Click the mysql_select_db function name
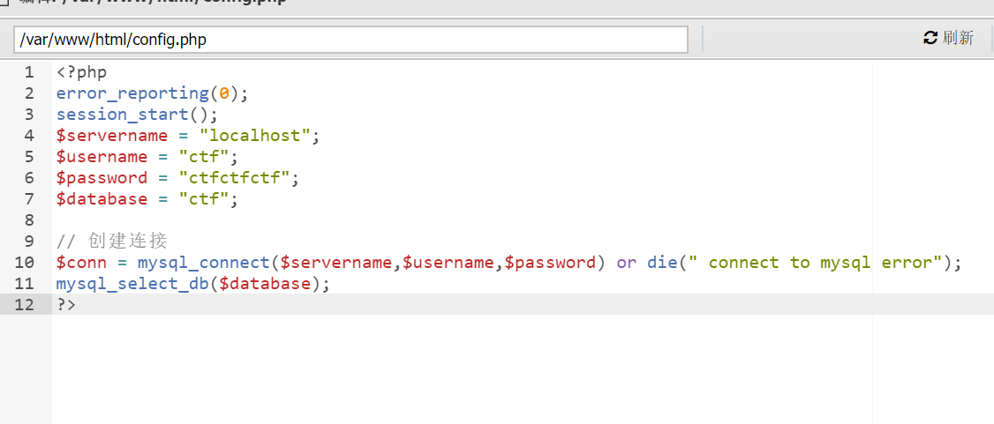 pos(132,284)
